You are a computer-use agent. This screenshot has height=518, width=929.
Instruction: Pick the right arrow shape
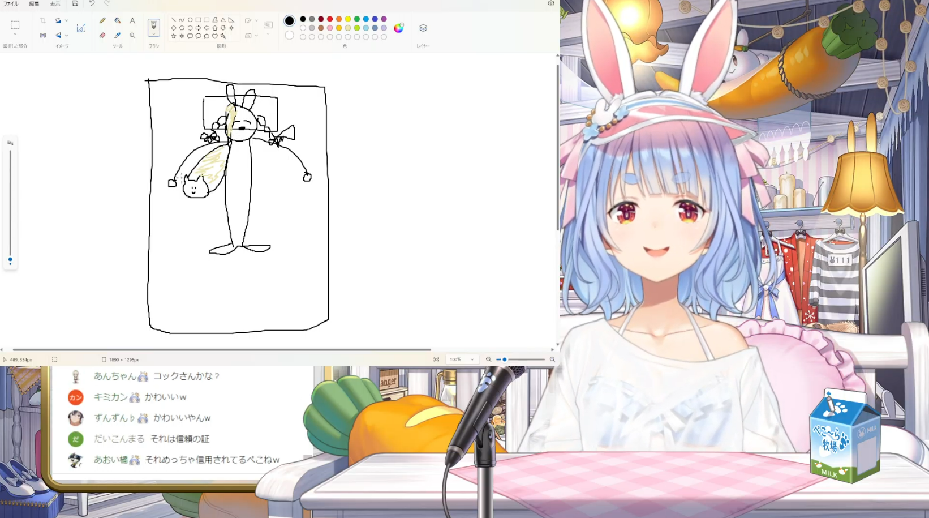coord(198,28)
